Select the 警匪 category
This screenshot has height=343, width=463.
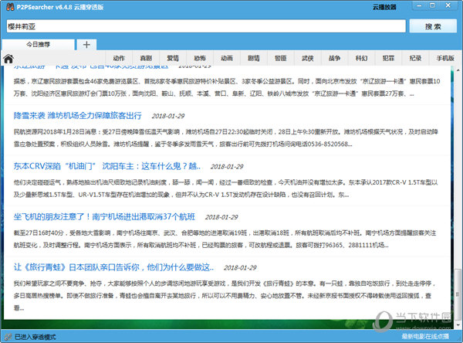coord(281,58)
